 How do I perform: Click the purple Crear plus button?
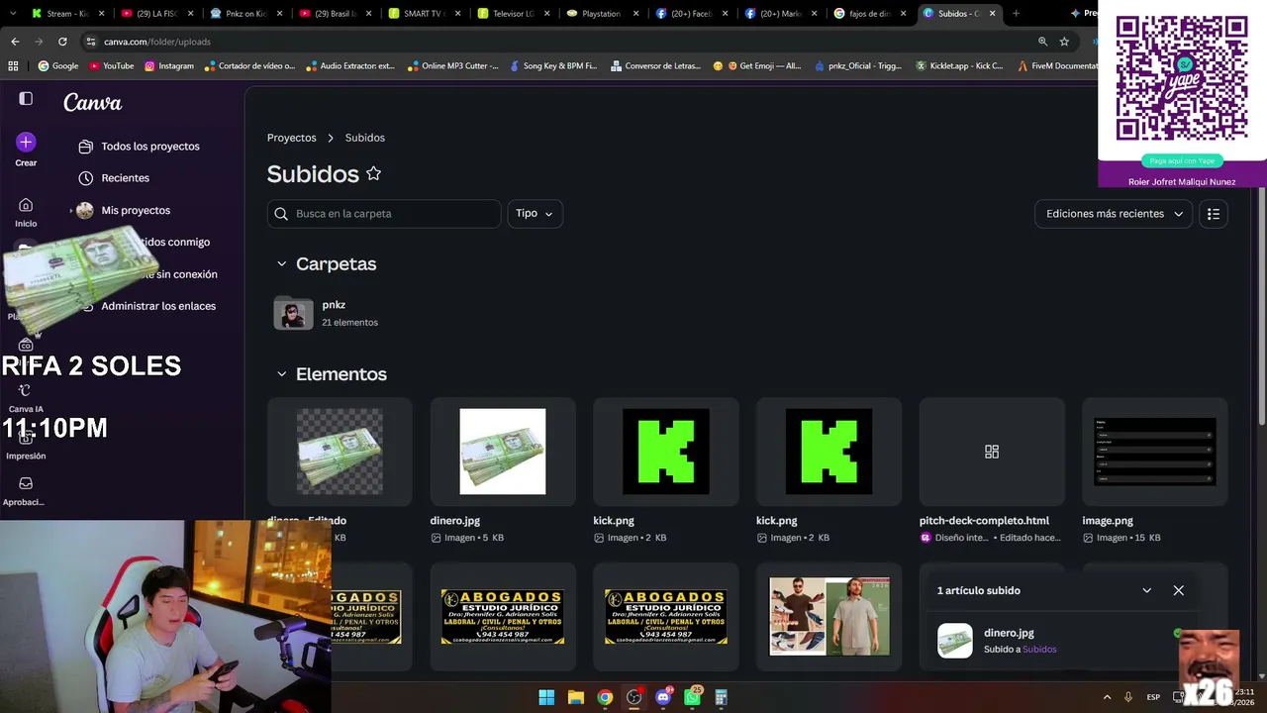[26, 143]
